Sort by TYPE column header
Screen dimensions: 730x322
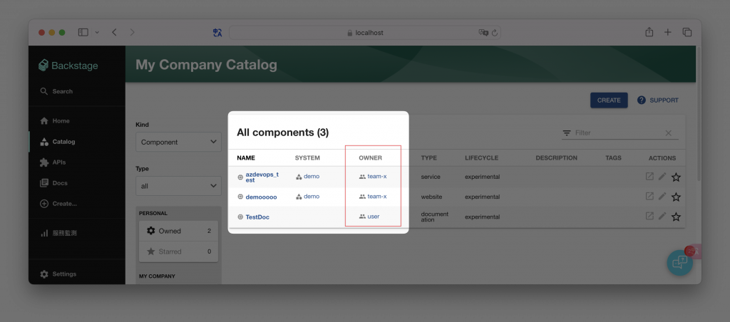[428, 157]
